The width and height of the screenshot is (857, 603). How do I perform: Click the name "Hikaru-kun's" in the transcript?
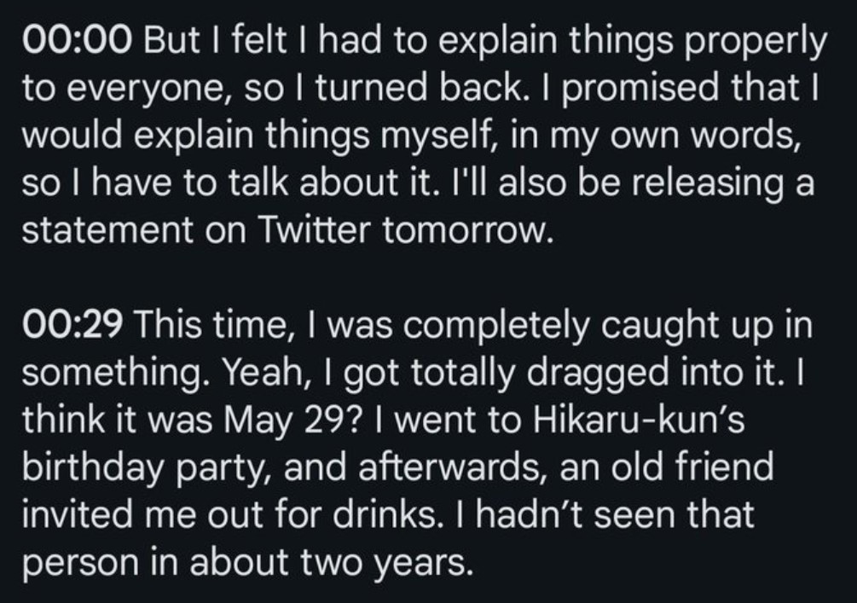pyautogui.click(x=639, y=420)
